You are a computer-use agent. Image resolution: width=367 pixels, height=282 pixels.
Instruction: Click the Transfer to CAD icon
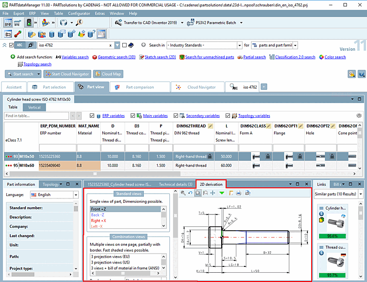click(118, 22)
